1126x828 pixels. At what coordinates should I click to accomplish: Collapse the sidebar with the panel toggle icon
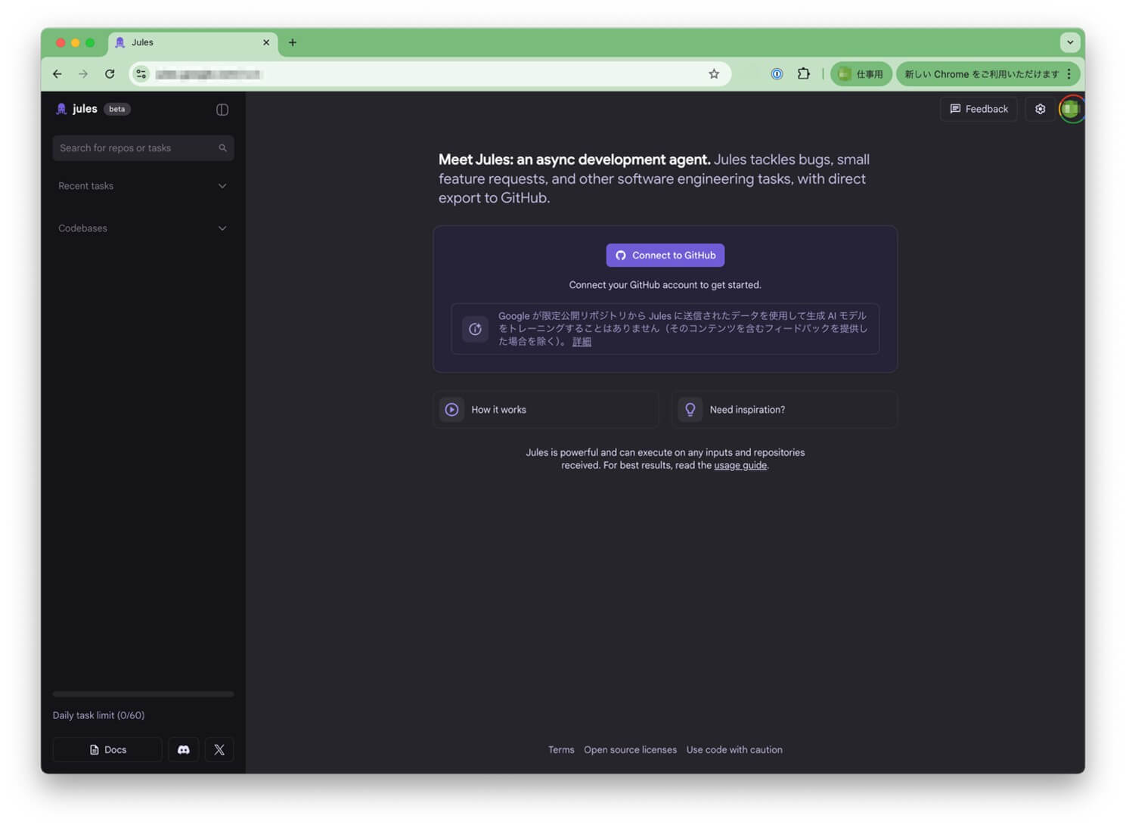click(x=222, y=110)
